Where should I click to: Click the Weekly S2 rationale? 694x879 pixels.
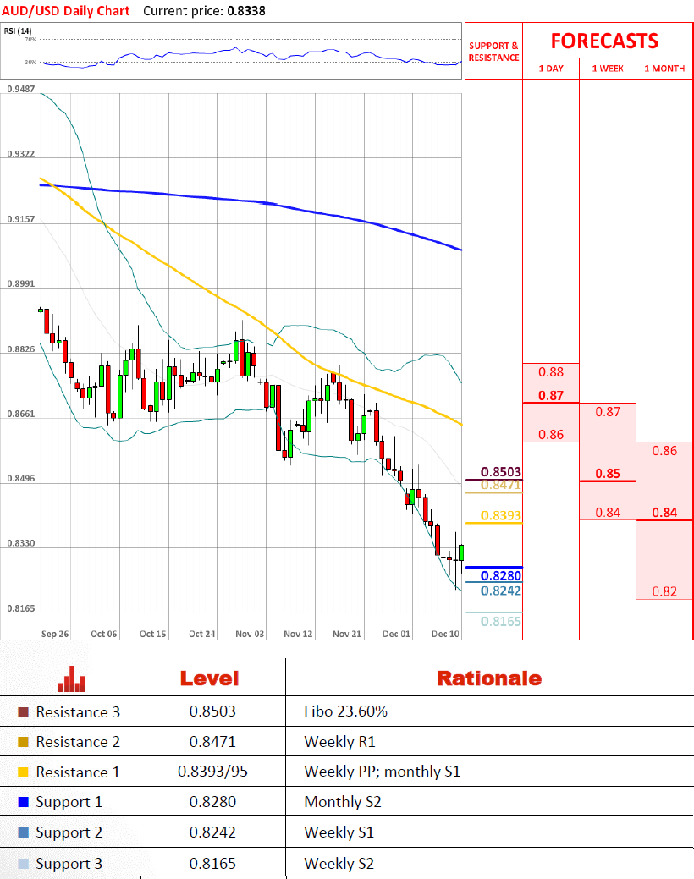pos(339,864)
